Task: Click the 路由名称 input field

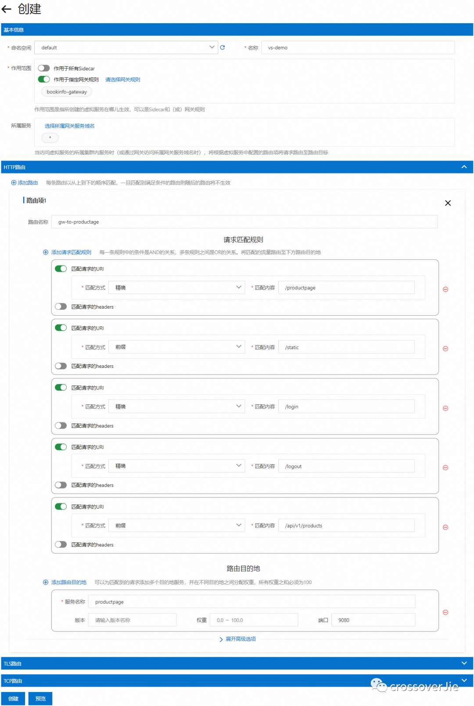Action: [x=244, y=222]
